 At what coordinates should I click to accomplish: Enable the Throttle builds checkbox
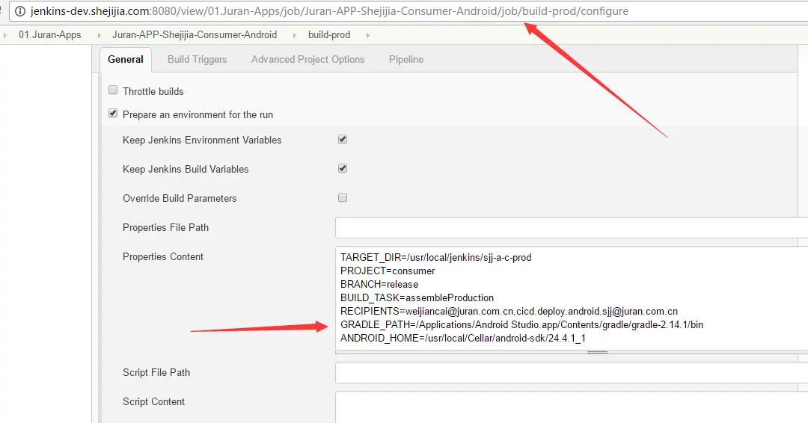point(113,90)
